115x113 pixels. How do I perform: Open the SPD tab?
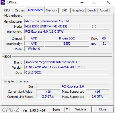click(65, 10)
